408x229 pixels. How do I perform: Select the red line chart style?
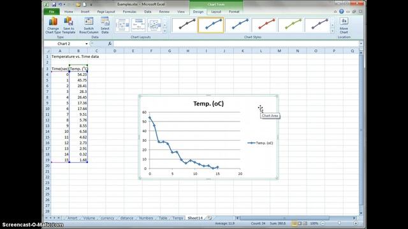[265, 25]
